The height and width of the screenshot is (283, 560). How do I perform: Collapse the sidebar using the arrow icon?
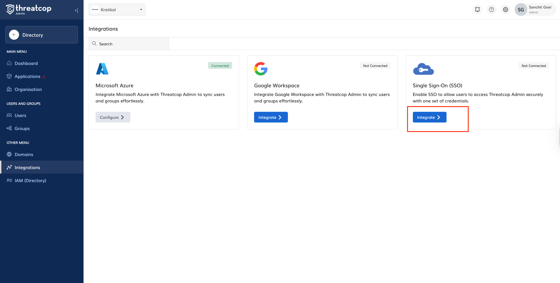76,10
